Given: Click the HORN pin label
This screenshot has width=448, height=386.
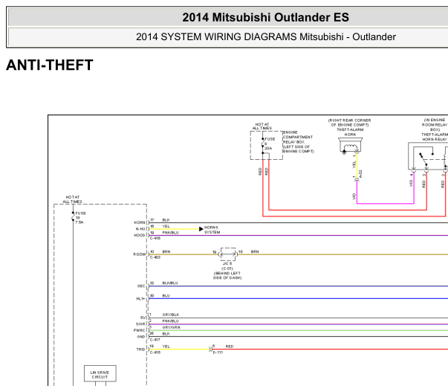Looking at the screenshot, I should [140, 222].
